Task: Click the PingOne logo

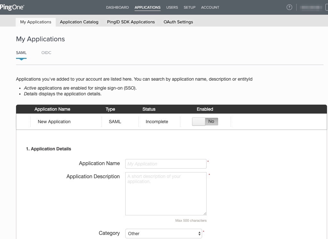Action: click(x=12, y=7)
